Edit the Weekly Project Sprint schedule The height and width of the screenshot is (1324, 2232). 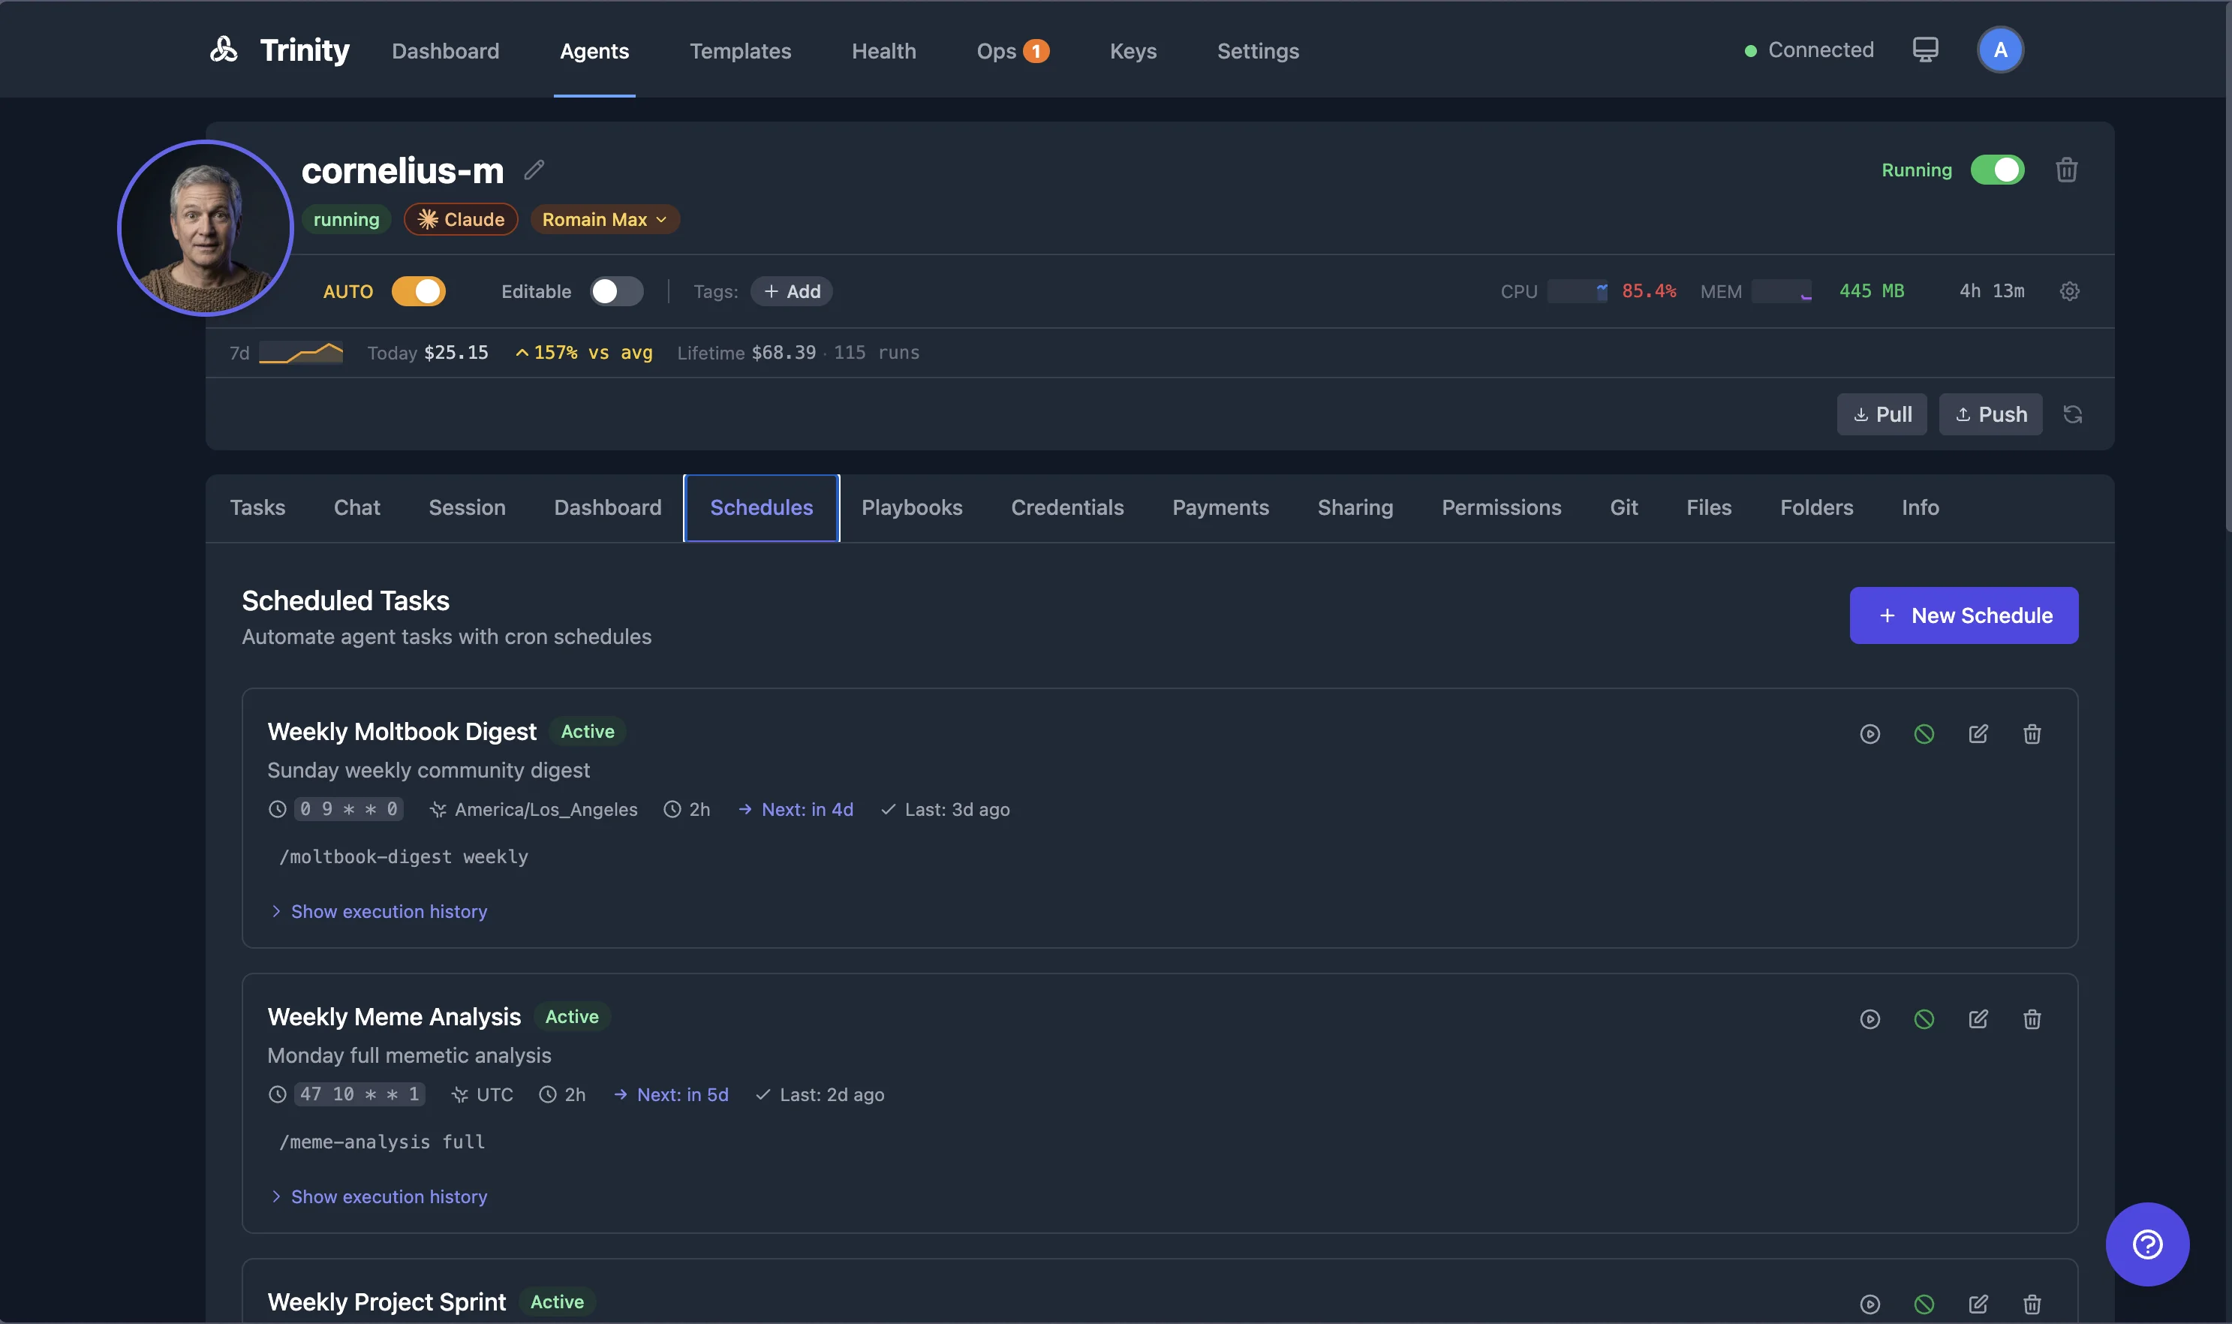[1978, 1304]
